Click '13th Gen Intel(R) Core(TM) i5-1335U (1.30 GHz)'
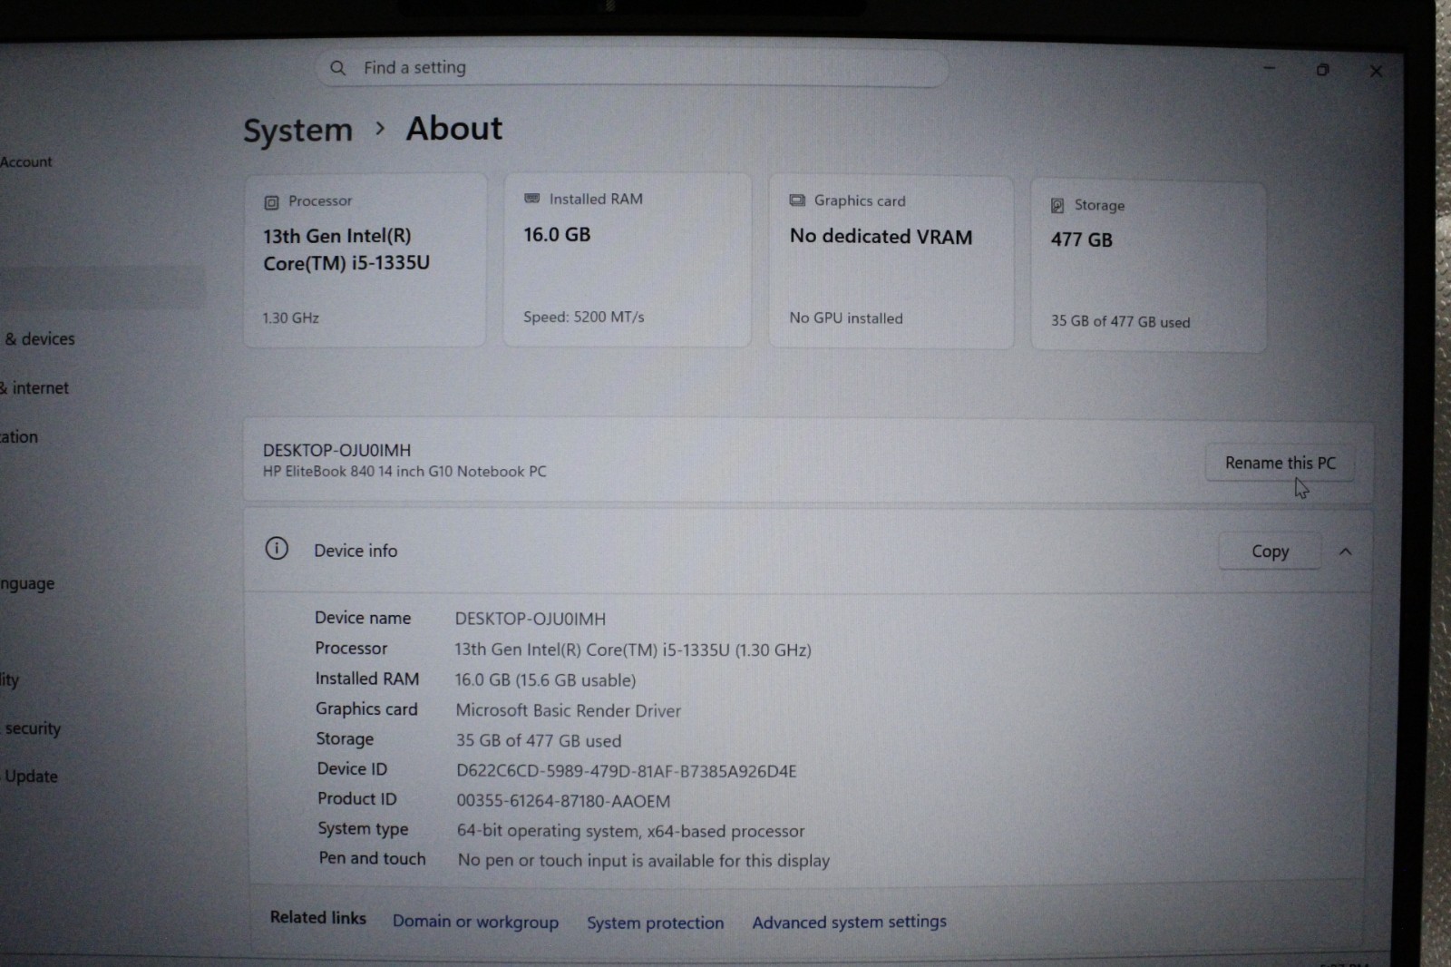The image size is (1451, 967). pyautogui.click(x=633, y=650)
